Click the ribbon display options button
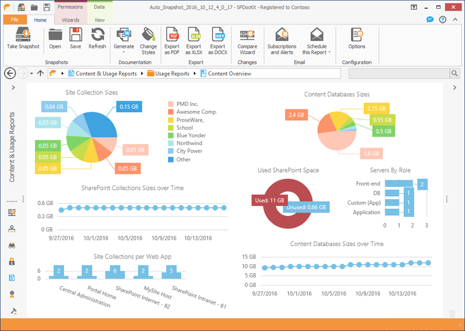The height and width of the screenshot is (331, 465). (414, 7)
